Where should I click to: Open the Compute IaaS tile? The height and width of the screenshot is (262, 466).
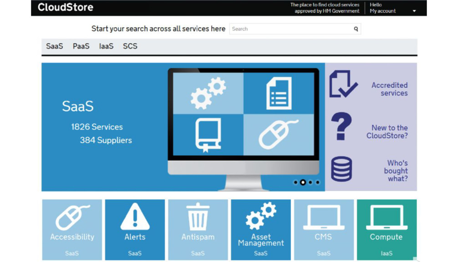387,230
